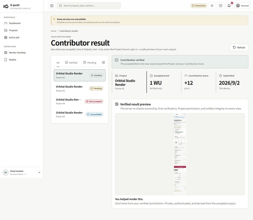The width and height of the screenshot is (253, 220).
Task: Select Orbital Studio Render Frame 45 row
Action: (80, 114)
